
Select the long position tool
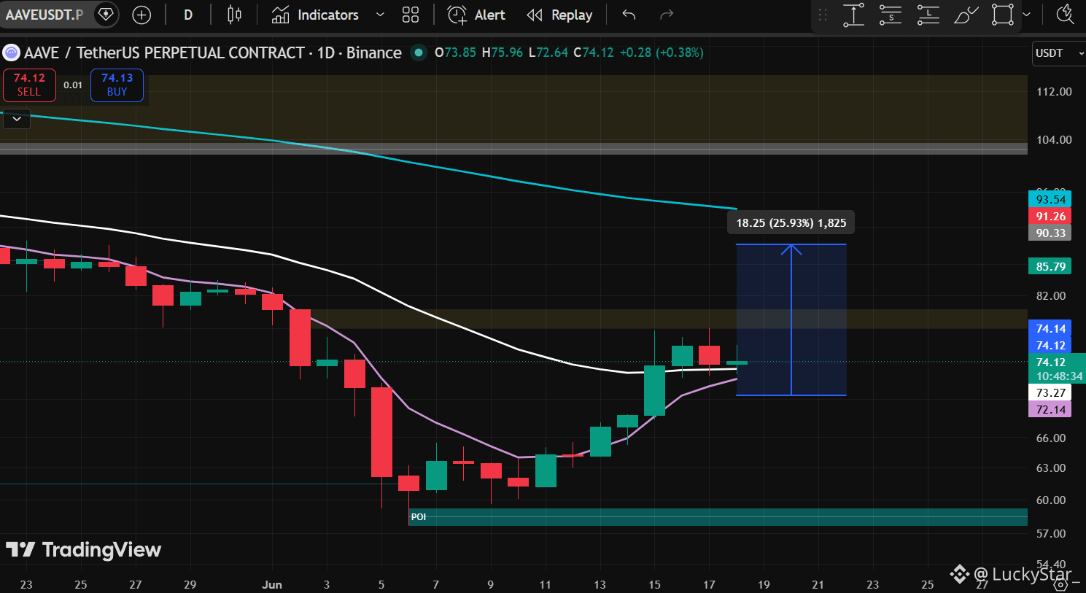928,15
